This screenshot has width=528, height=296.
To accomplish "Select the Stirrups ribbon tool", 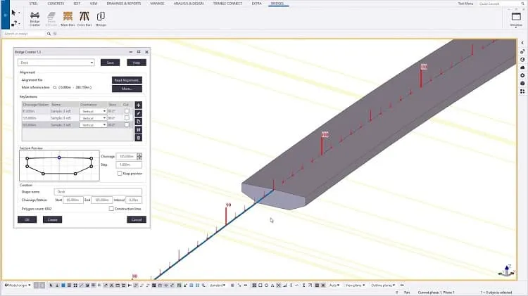I will (x=101, y=19).
